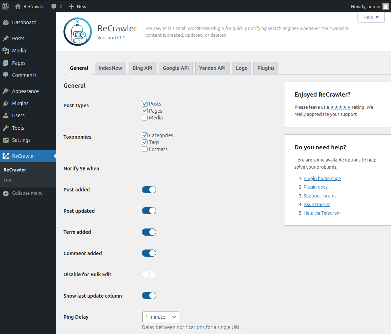Click the Users menu item
The image size is (391, 334).
click(28, 115)
